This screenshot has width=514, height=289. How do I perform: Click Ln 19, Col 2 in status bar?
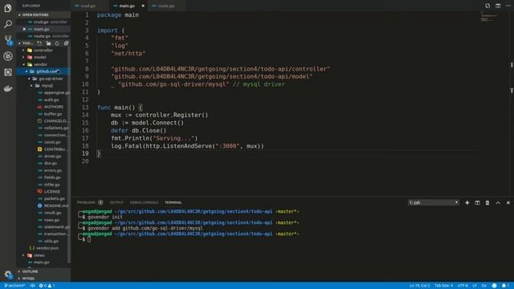(x=419, y=286)
